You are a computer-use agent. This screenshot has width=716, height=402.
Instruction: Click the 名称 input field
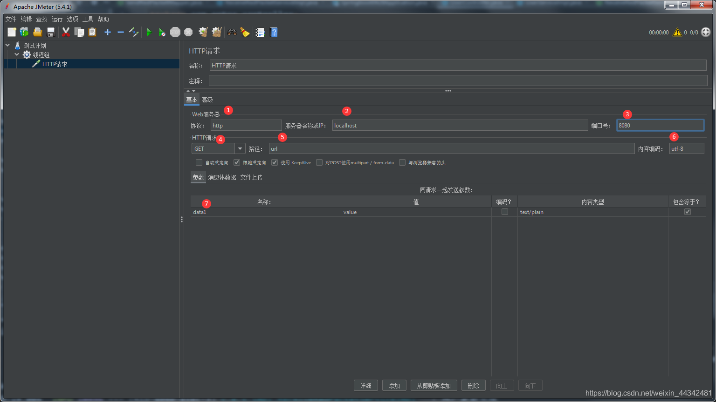pyautogui.click(x=458, y=66)
